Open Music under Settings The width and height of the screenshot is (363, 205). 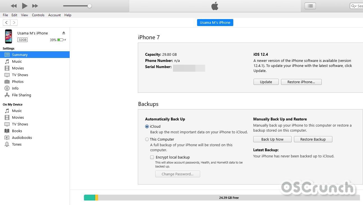(x=17, y=61)
